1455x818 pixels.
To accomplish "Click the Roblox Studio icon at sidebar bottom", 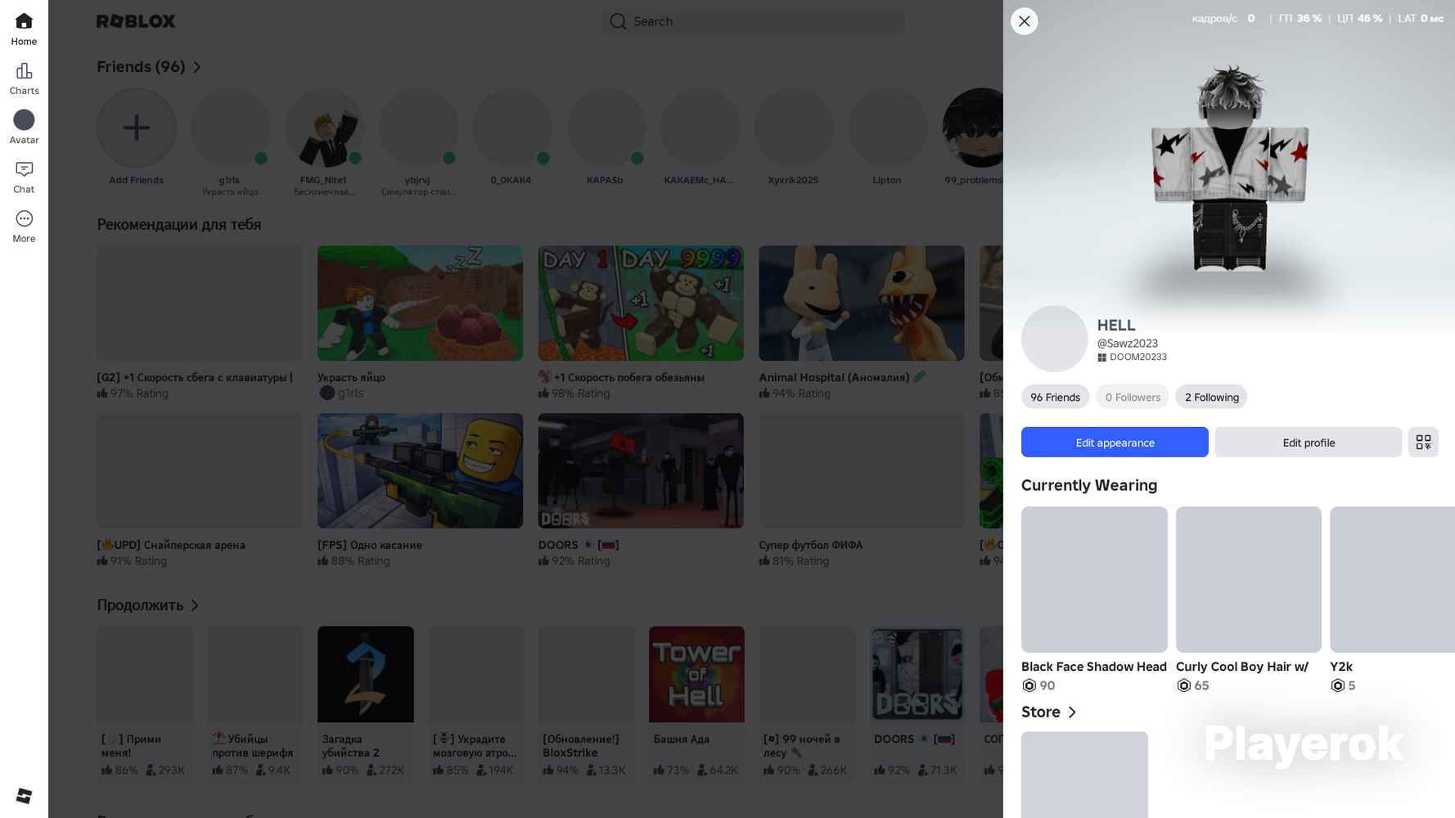I will (24, 796).
